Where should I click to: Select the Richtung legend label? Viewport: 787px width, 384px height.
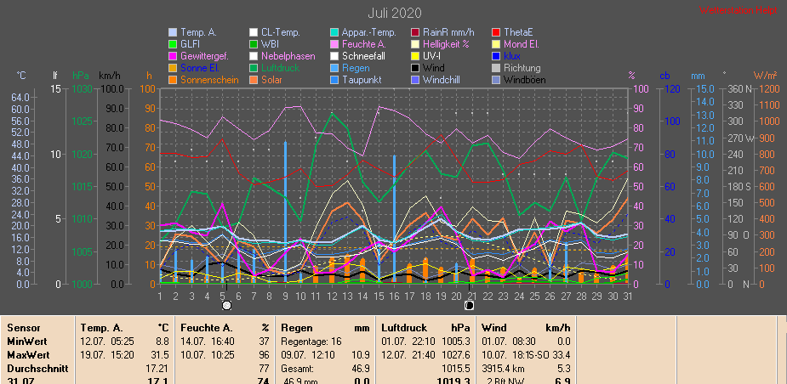pyautogui.click(x=522, y=68)
